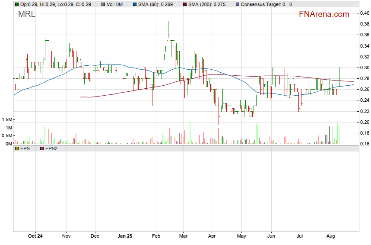Click the blue SMA (60) legend swatch

[x=134, y=4]
